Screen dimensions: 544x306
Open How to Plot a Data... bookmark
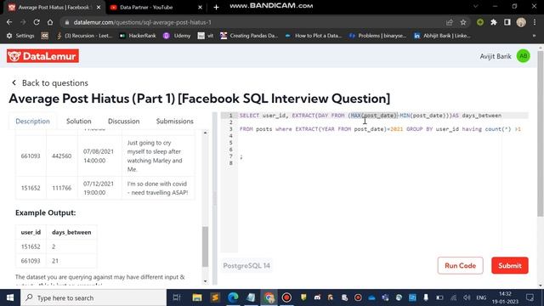pyautogui.click(x=314, y=36)
